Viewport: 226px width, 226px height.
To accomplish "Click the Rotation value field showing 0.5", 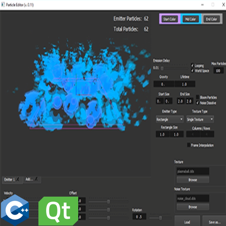I will point(139,217).
